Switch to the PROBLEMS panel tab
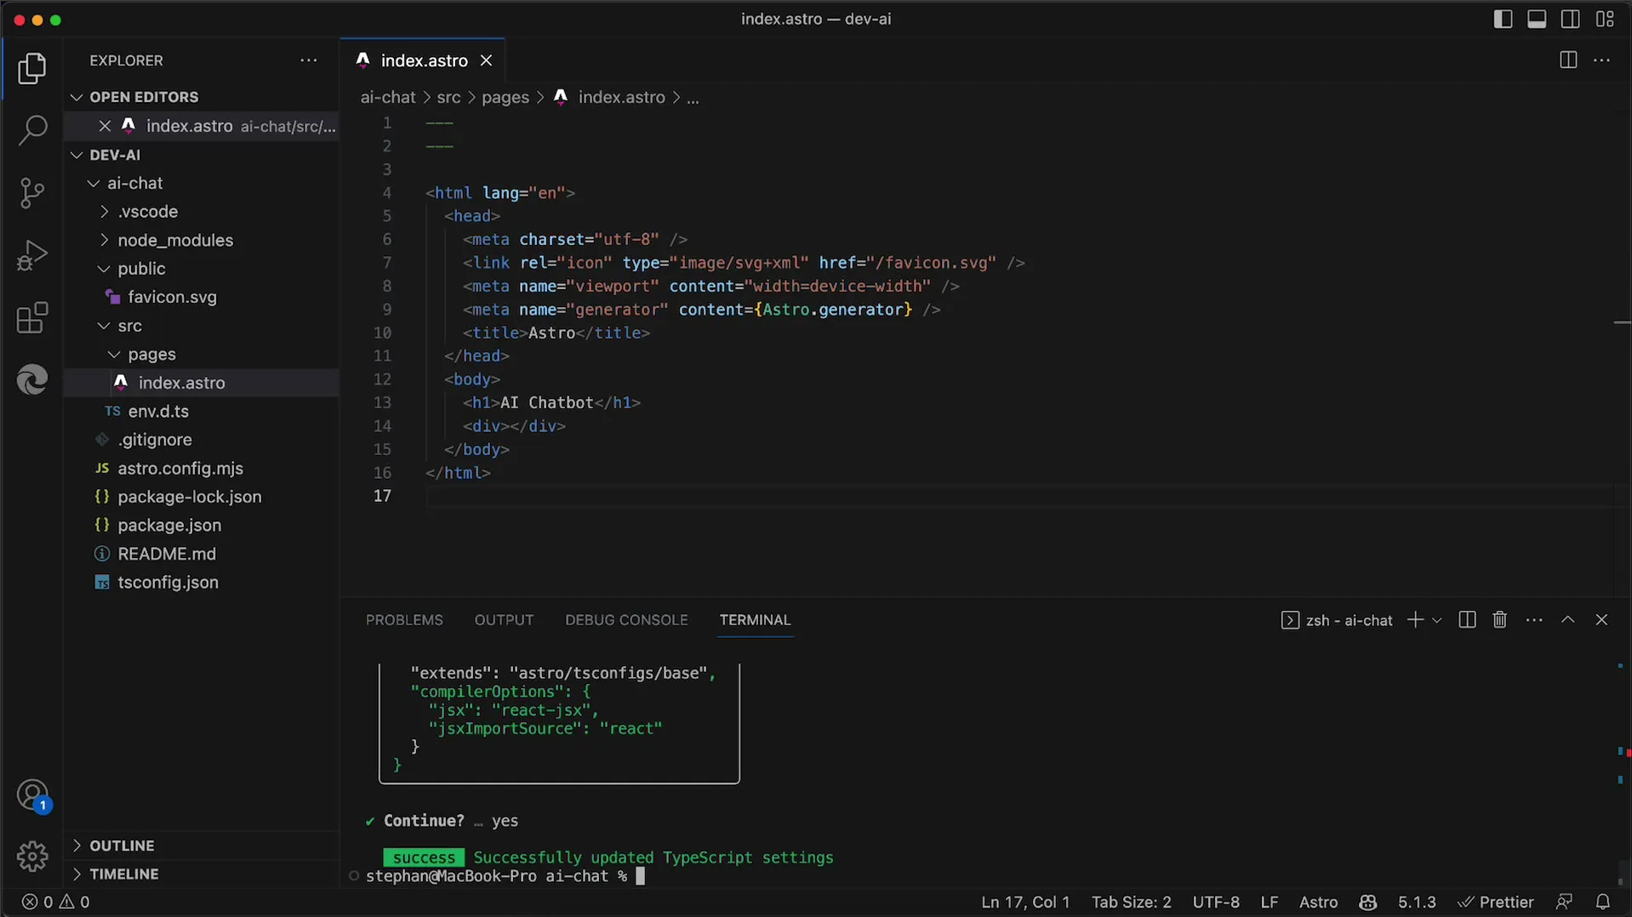The image size is (1632, 917). tap(404, 620)
